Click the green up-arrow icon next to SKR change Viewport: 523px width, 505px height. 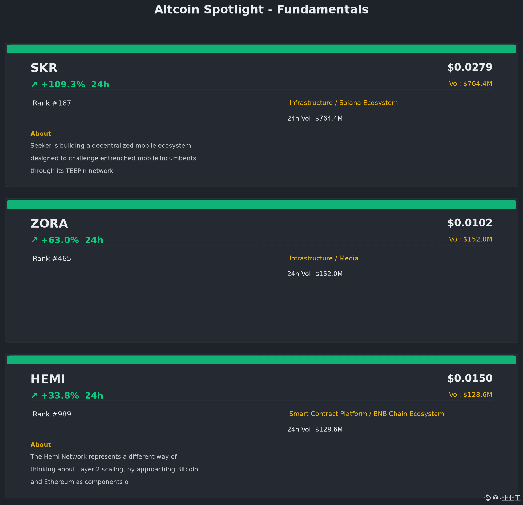coord(34,84)
